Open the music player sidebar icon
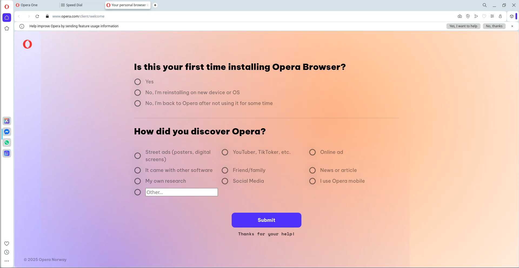The height and width of the screenshot is (268, 519). (x=7, y=153)
